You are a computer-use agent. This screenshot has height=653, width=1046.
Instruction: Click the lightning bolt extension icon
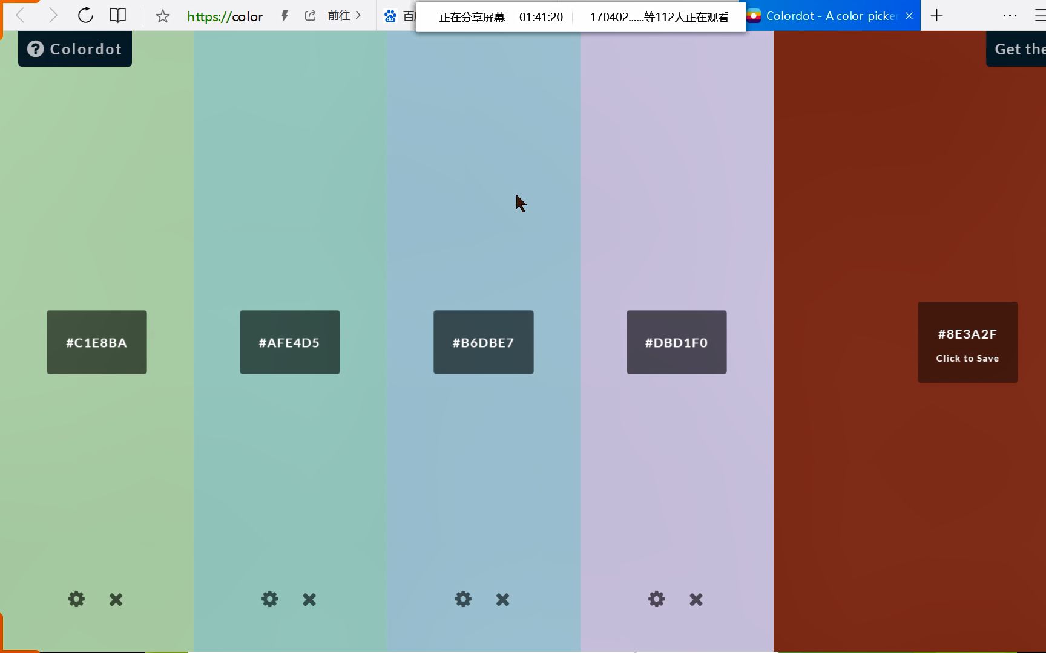[284, 16]
